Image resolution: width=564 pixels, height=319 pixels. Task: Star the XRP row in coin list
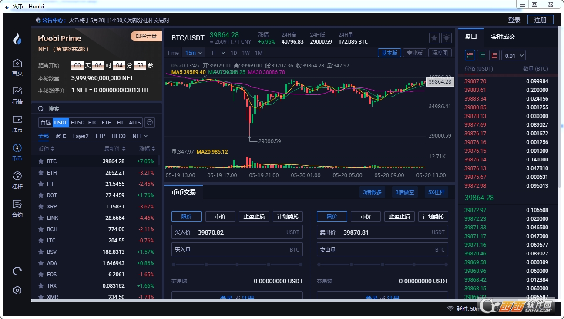click(x=41, y=206)
